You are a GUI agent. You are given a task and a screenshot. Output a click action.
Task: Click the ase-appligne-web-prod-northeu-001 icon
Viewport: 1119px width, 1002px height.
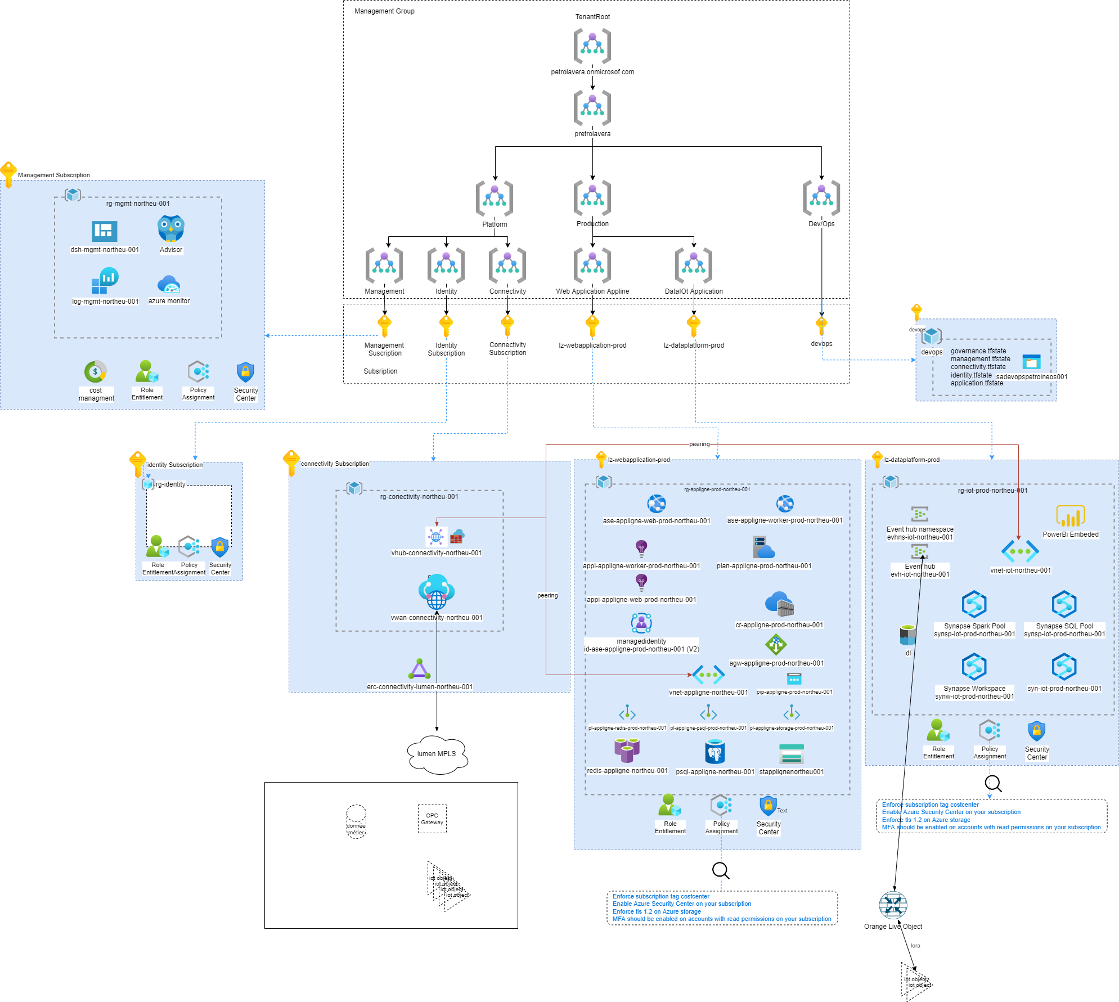tap(657, 504)
